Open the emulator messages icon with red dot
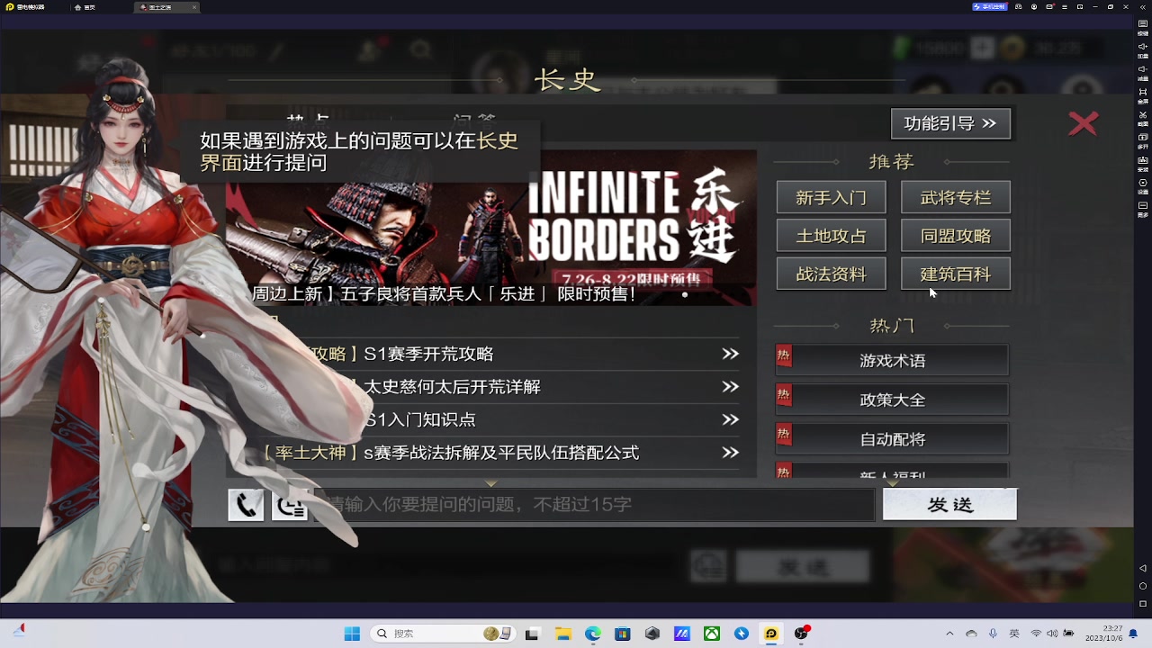This screenshot has width=1152, height=648. pyautogui.click(x=1050, y=6)
